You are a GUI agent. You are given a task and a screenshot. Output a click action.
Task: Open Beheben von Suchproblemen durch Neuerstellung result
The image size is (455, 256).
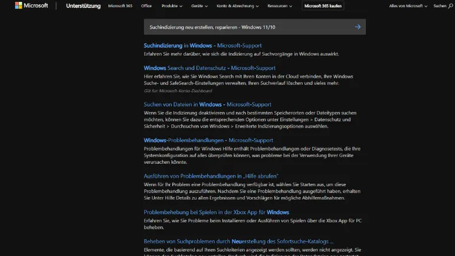coord(238,241)
